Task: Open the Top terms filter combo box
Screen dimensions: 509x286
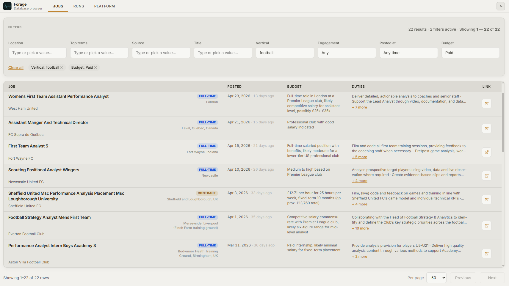Action: click(99, 53)
